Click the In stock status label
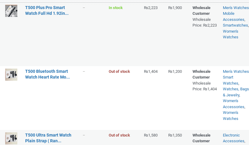 [116, 8]
